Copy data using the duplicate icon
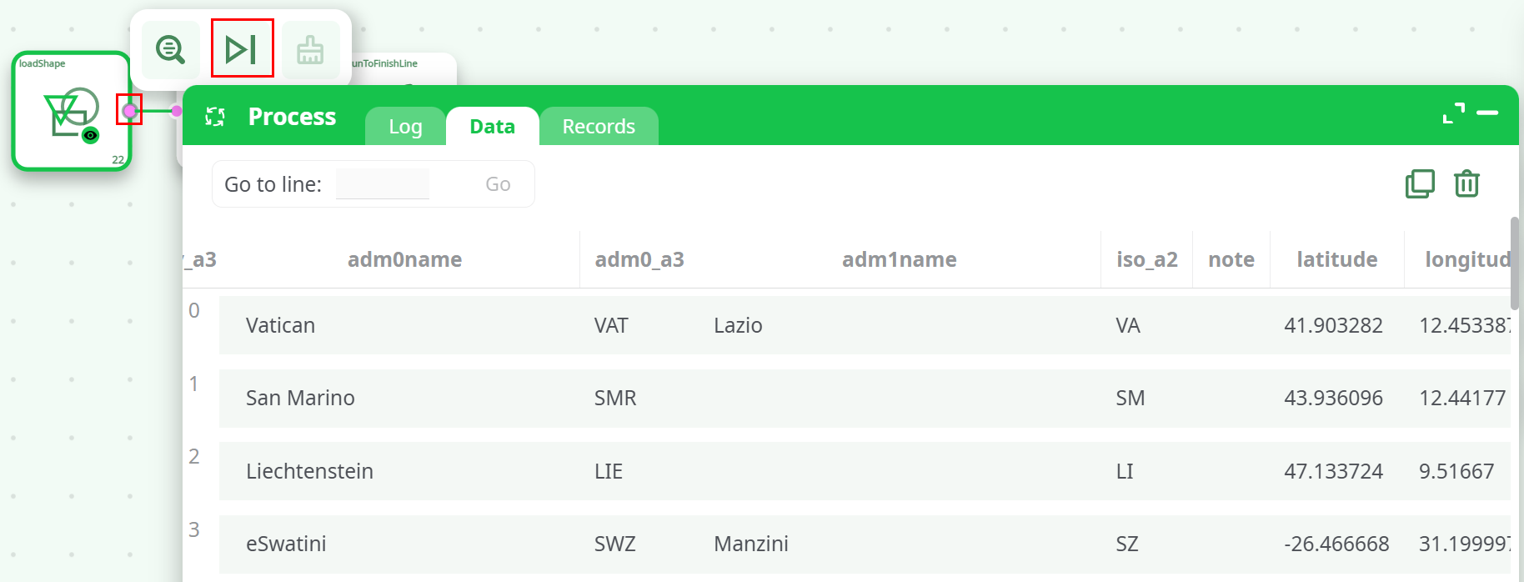This screenshot has width=1524, height=582. [1420, 183]
